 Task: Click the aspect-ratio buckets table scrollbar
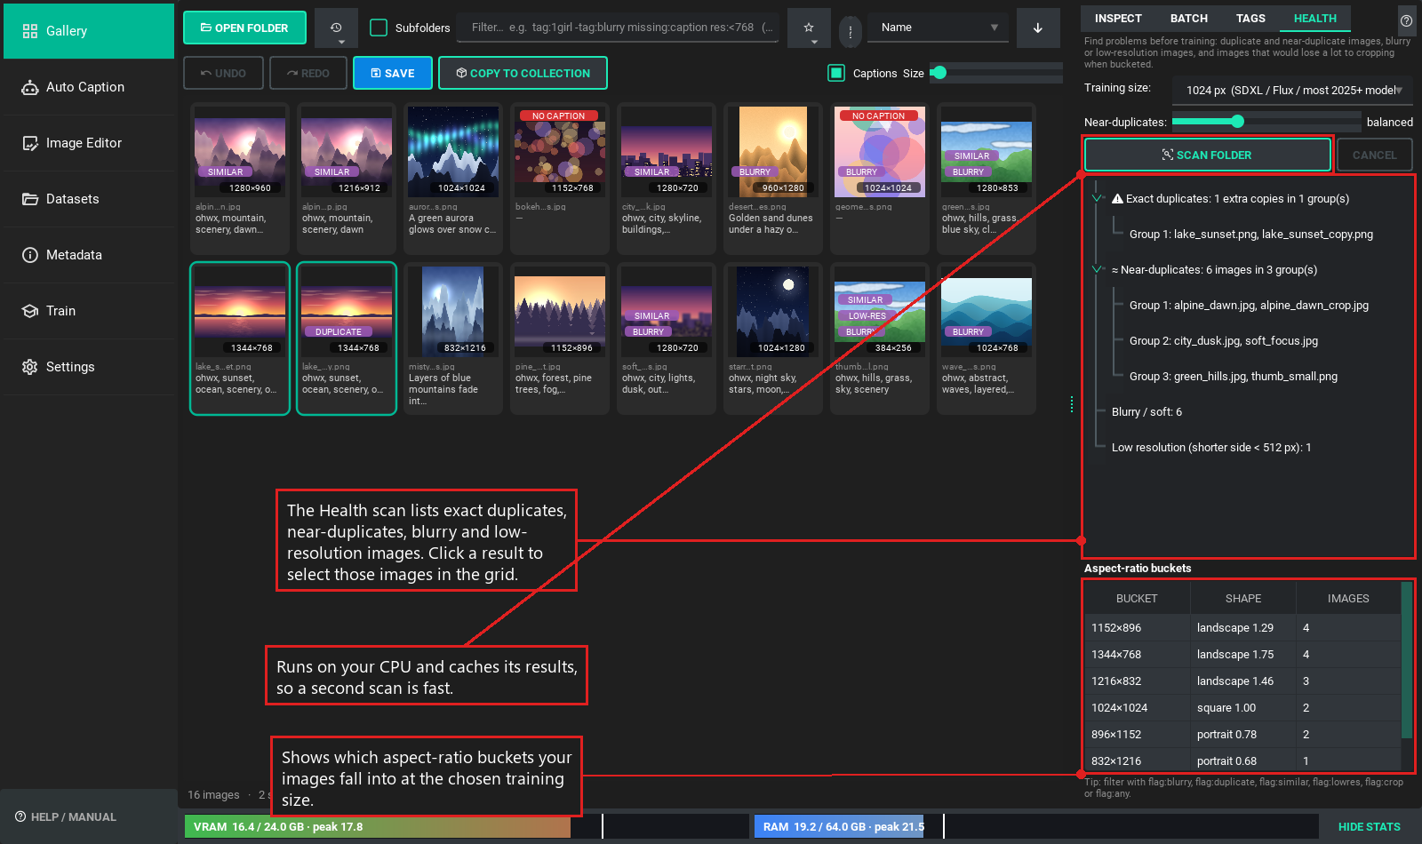[1406, 660]
